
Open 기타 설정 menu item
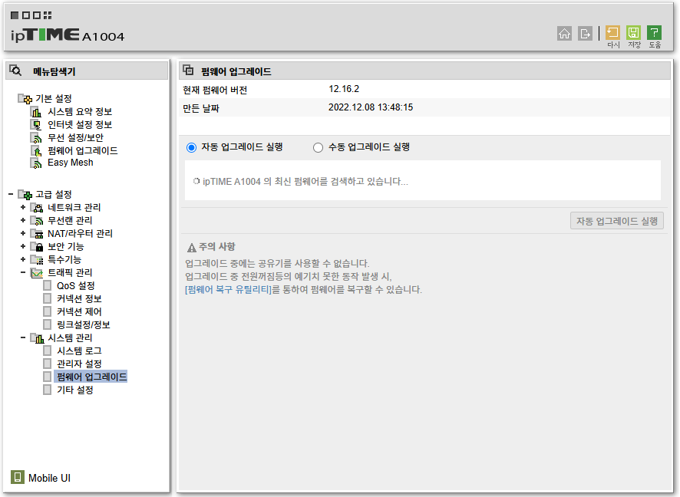tap(74, 390)
